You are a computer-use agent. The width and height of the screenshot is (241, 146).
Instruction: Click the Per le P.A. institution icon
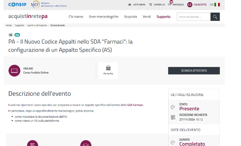108,68
